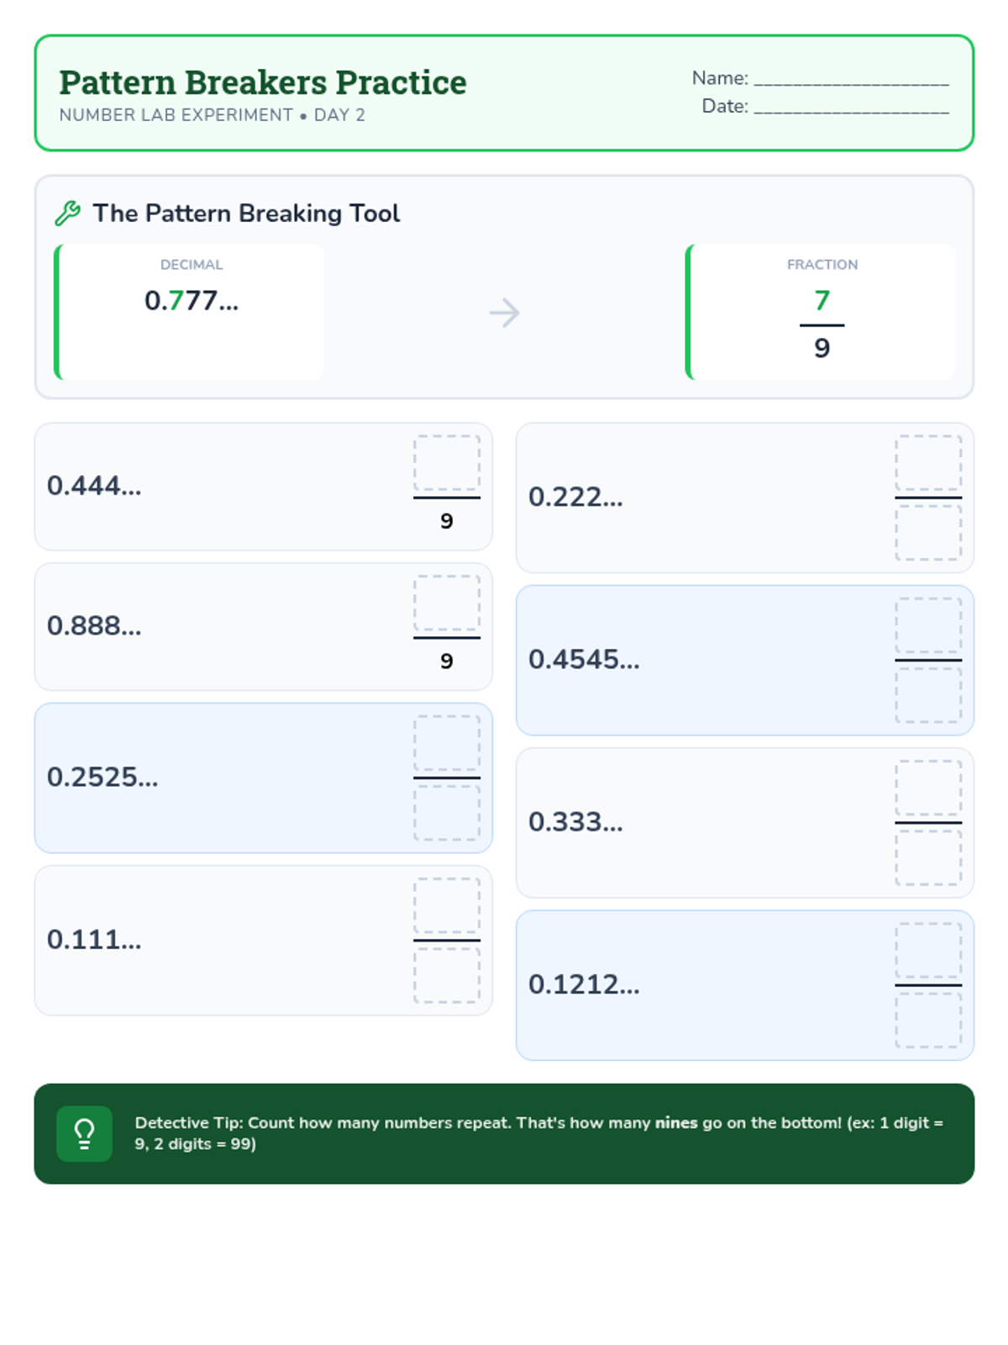Click the 7 over 9 fraction example
The height and width of the screenshot is (1345, 1008).
coord(822,324)
